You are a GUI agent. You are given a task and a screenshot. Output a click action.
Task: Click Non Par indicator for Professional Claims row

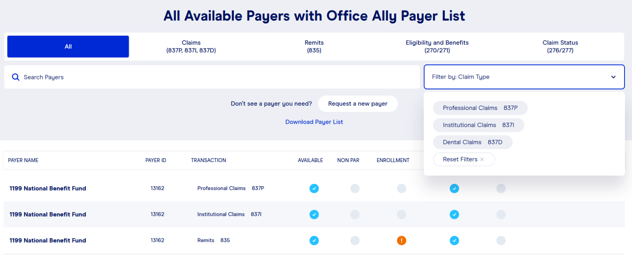[x=355, y=189]
